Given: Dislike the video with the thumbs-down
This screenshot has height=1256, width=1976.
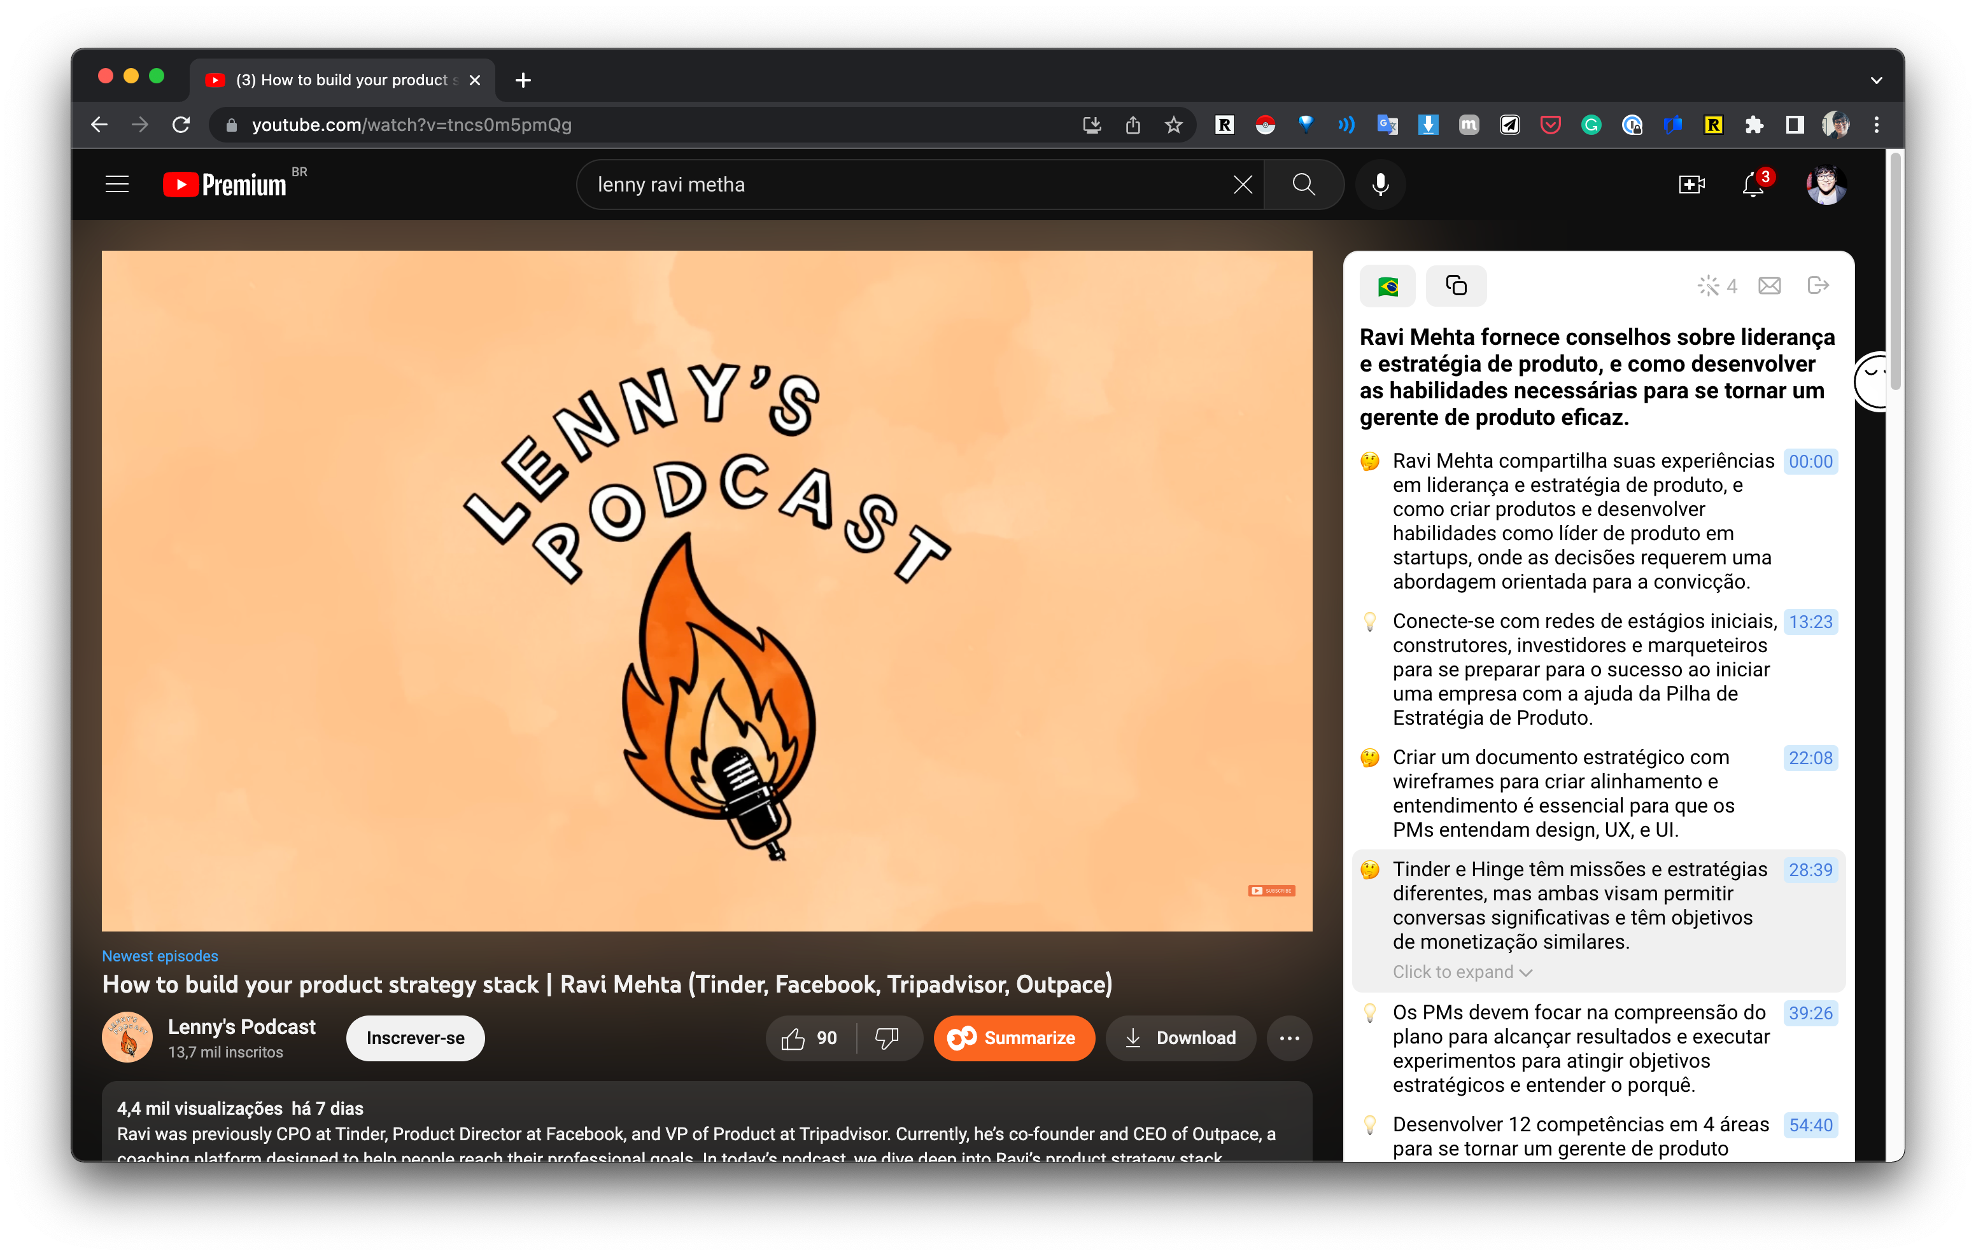Looking at the screenshot, I should point(886,1038).
